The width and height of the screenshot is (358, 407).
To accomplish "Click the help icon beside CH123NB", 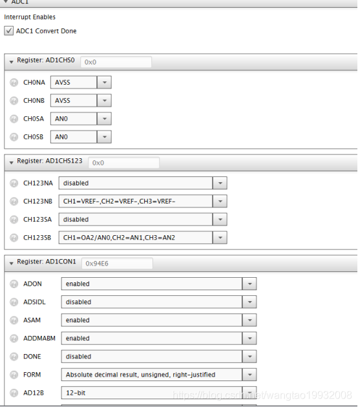I will [14, 202].
